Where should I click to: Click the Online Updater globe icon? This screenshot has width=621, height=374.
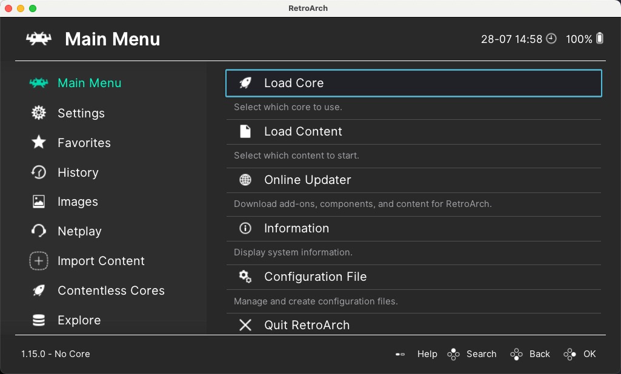tap(245, 180)
